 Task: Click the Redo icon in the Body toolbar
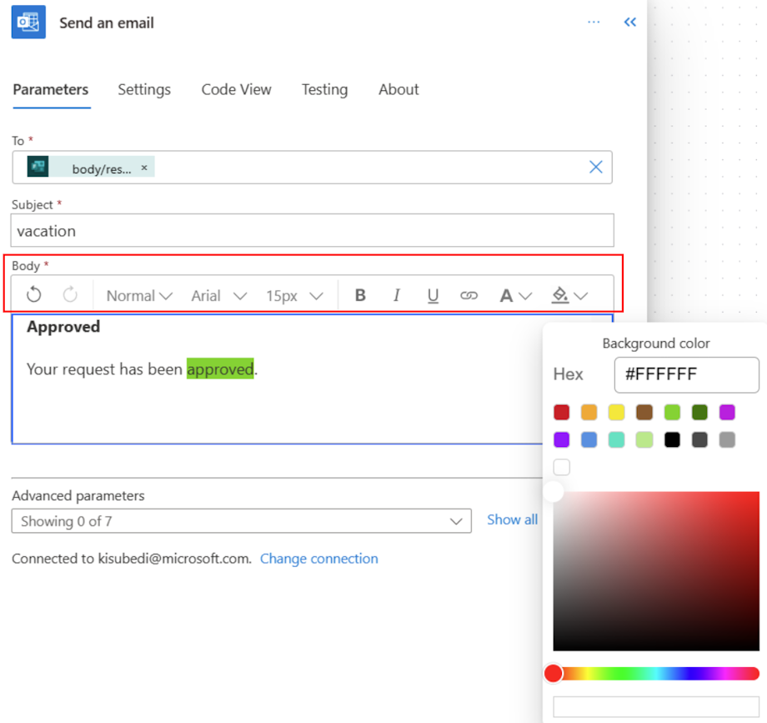tap(70, 294)
